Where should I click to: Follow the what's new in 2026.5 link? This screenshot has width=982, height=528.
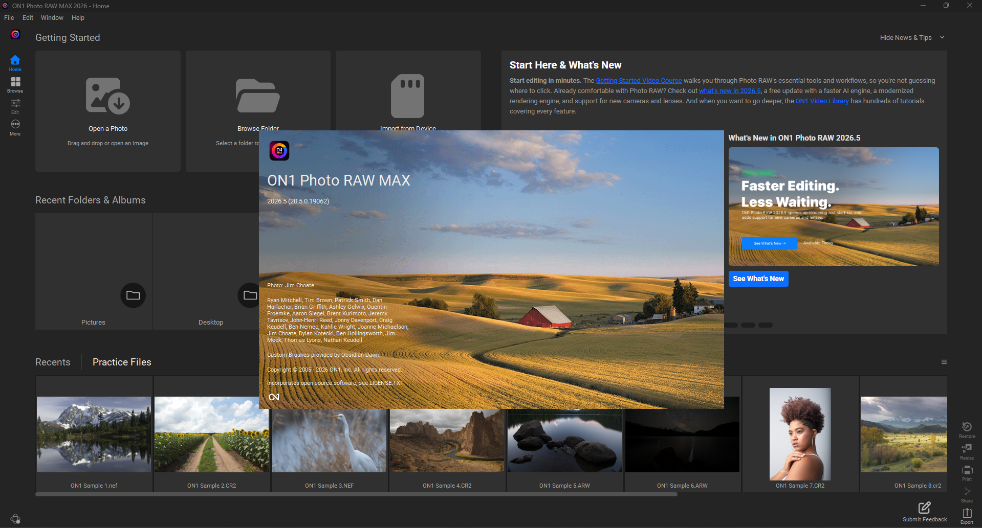pos(730,91)
